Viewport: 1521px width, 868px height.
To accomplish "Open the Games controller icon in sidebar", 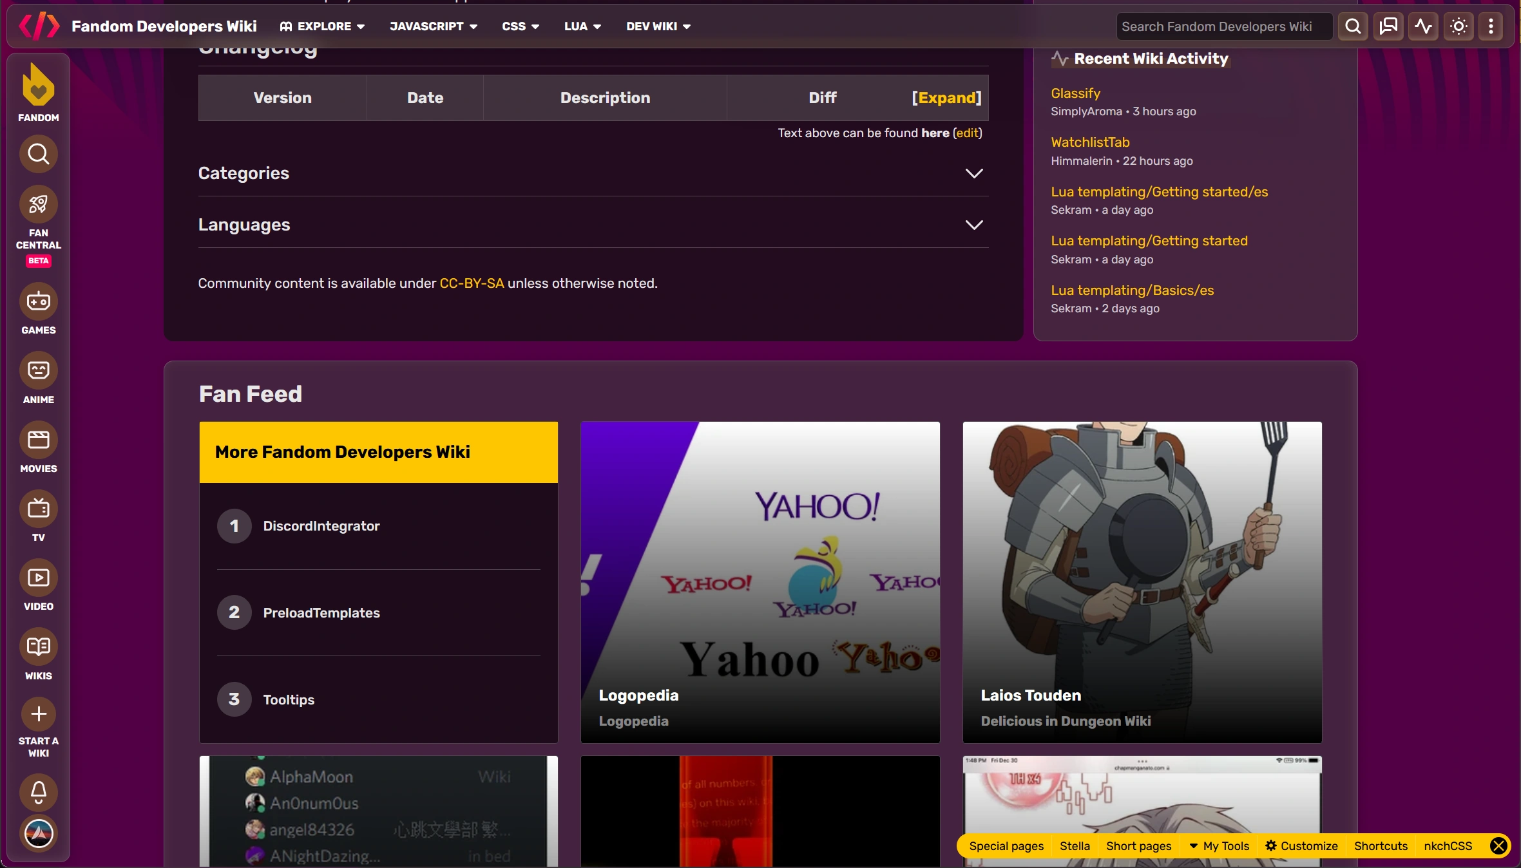I will (x=38, y=301).
